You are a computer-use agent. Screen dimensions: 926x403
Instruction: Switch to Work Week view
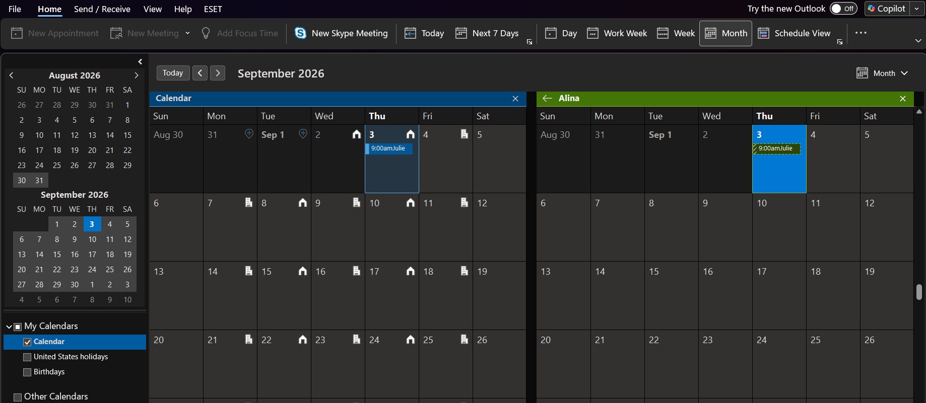617,33
